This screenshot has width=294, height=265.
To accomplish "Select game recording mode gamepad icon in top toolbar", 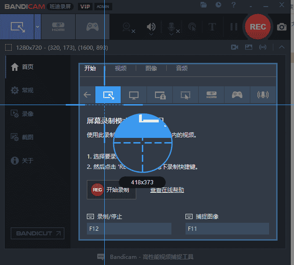I will coord(93,27).
